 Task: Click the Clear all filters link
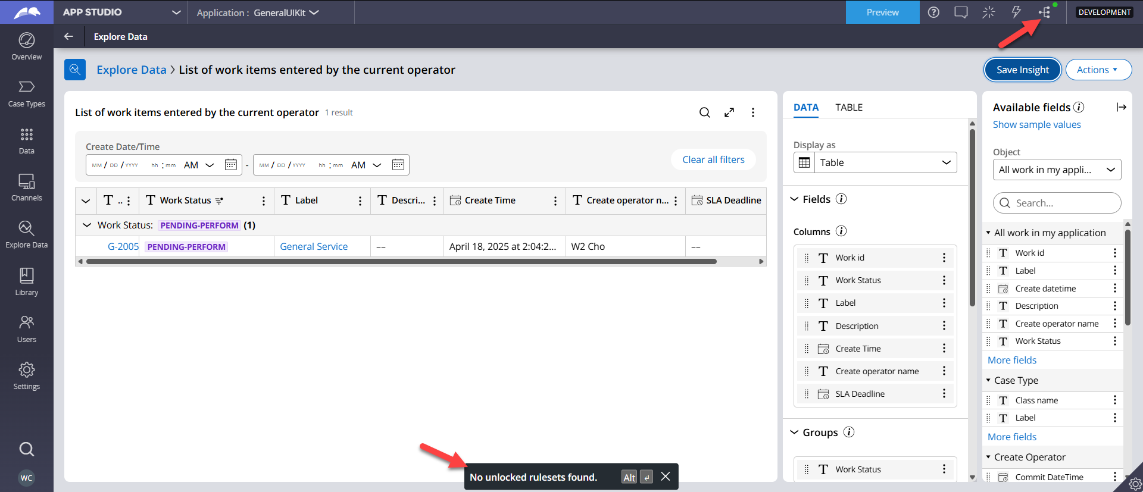713,159
